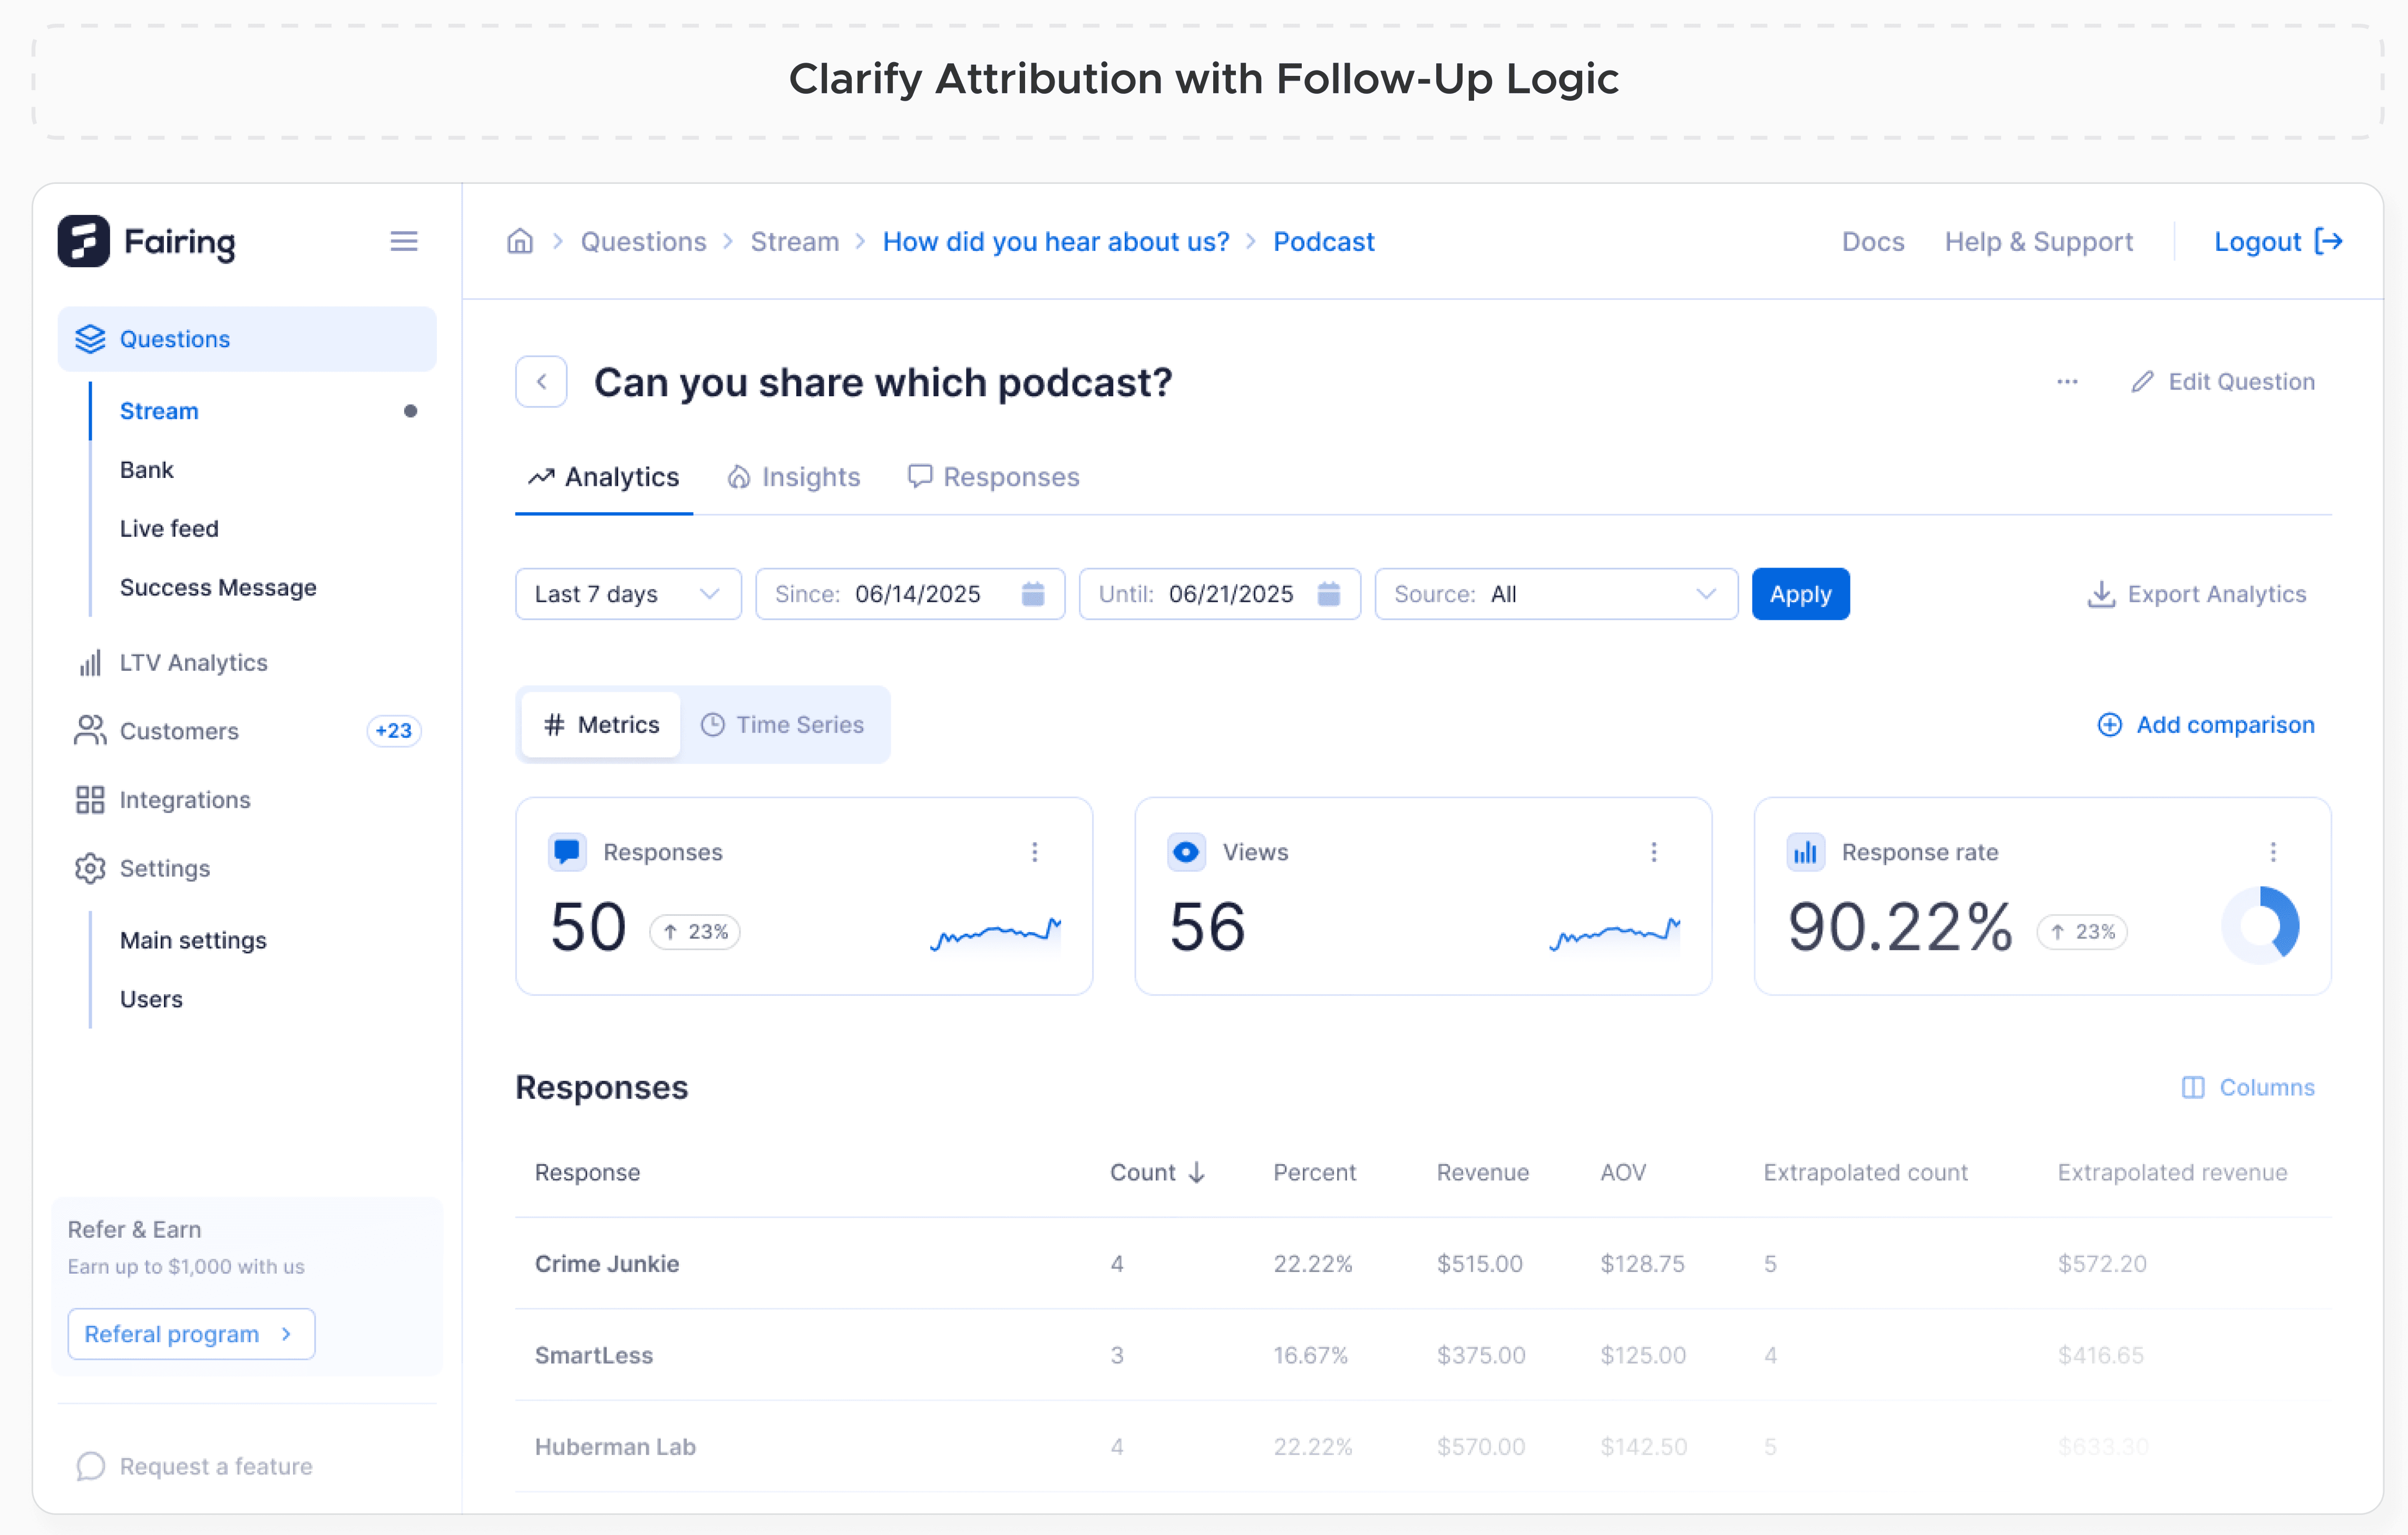Open Responses card three-dot options
The width and height of the screenshot is (2408, 1535).
(1034, 852)
